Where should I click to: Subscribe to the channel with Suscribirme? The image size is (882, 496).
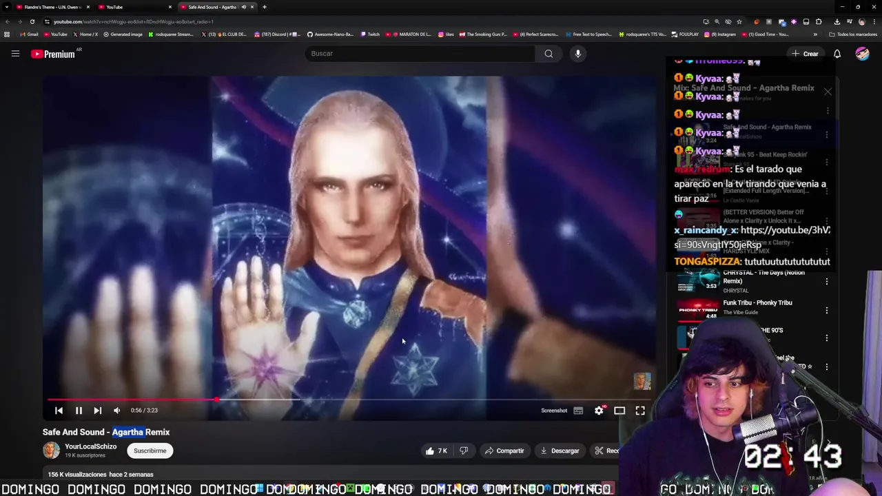pos(150,451)
